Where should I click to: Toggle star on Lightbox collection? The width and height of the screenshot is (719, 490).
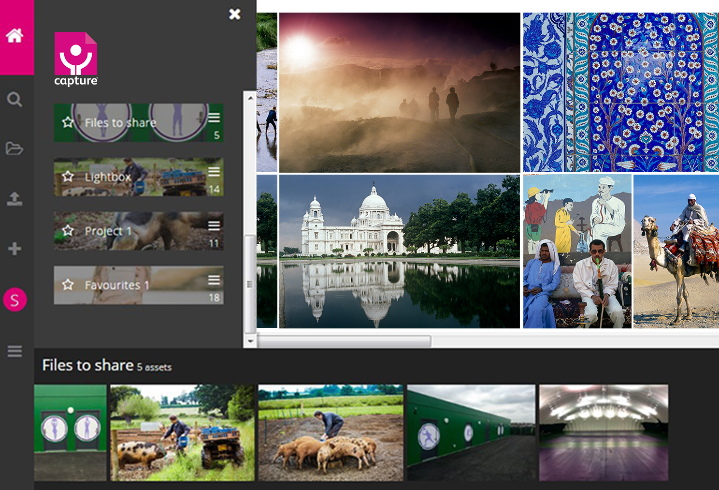(68, 177)
